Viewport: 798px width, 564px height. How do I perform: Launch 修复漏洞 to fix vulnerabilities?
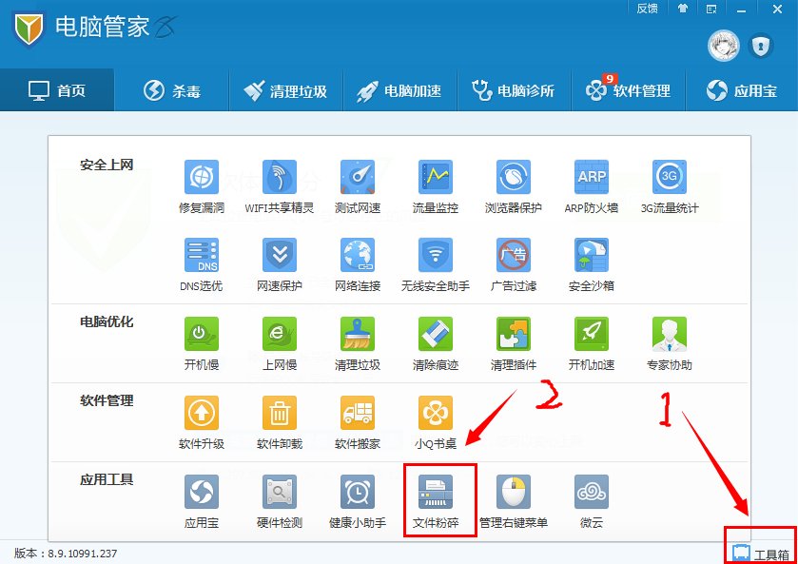200,179
